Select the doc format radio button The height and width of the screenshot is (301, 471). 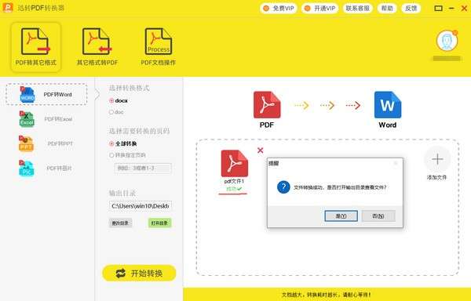(111, 112)
